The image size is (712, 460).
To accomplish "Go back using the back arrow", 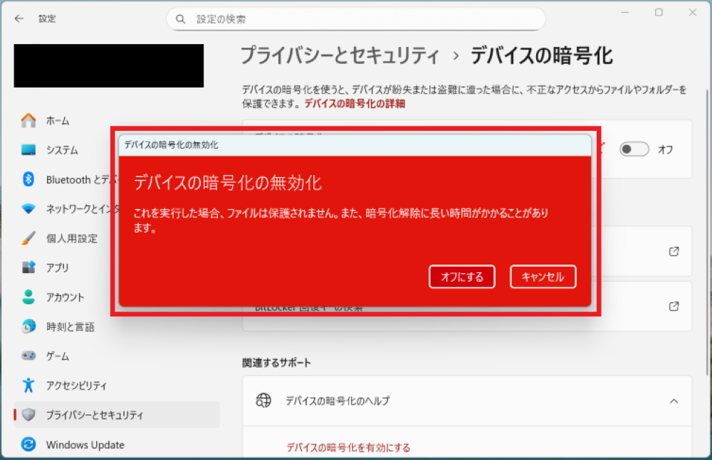I will 19,18.
